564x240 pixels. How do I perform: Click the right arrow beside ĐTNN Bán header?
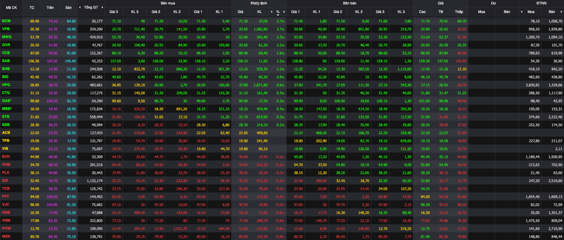[561, 12]
